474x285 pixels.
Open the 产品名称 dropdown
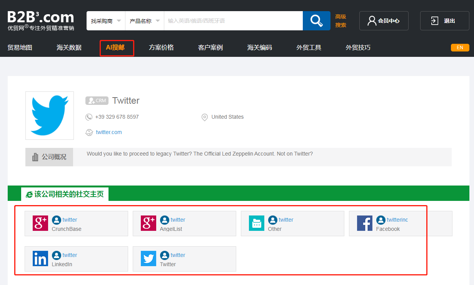[145, 21]
